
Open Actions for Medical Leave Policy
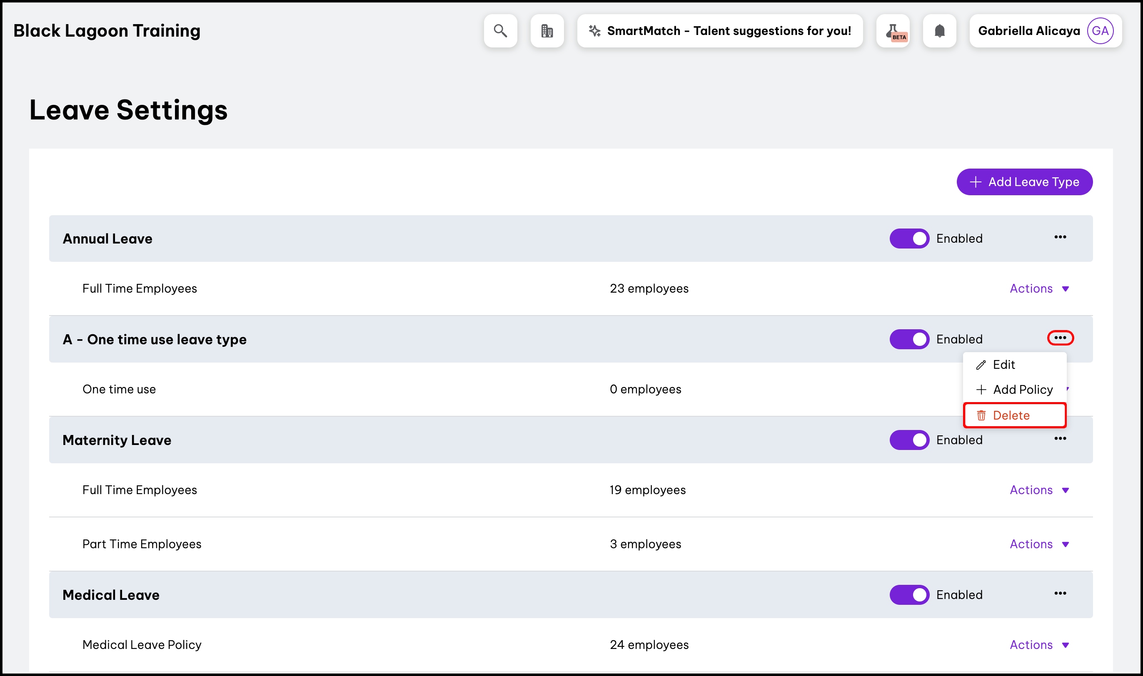click(x=1038, y=644)
